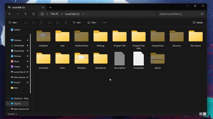Select the PerfLogs folder
This screenshot has width=213, height=119.
pos(101,39)
